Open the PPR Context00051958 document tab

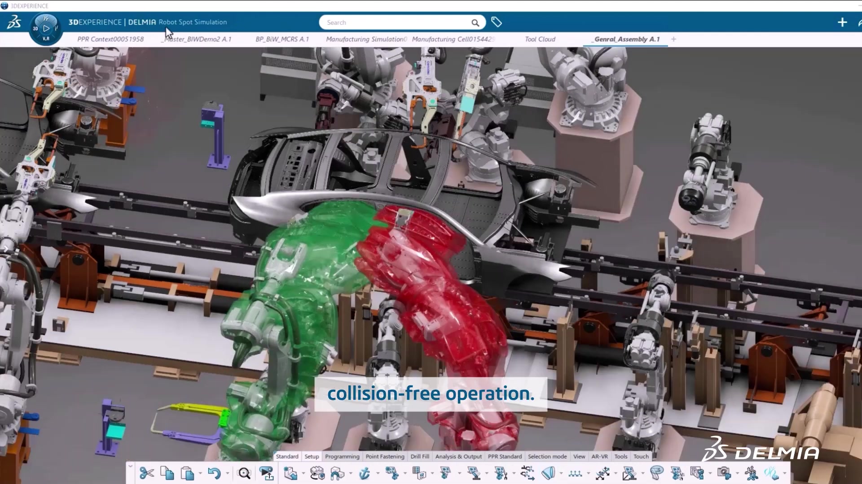[x=110, y=39]
